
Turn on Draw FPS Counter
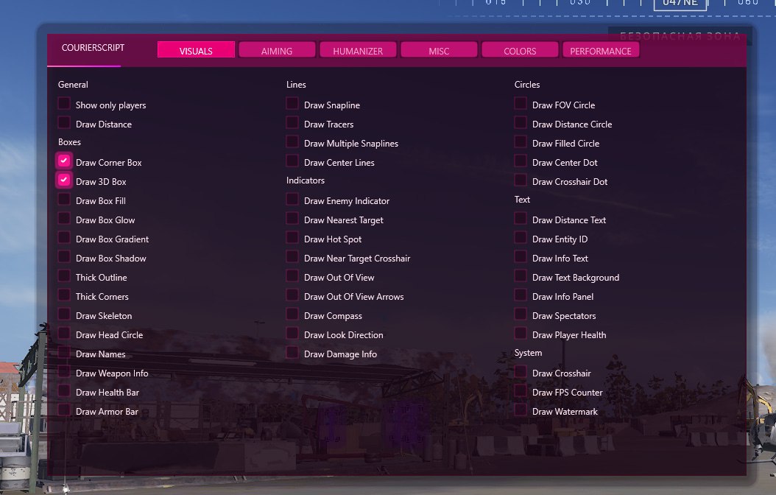pyautogui.click(x=520, y=390)
